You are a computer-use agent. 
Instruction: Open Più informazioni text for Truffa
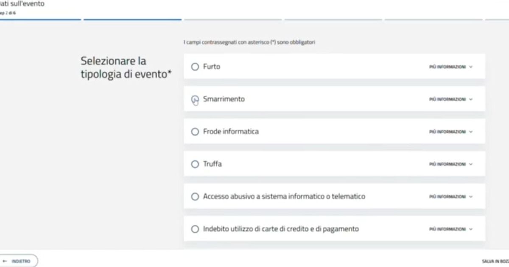pyautogui.click(x=447, y=164)
